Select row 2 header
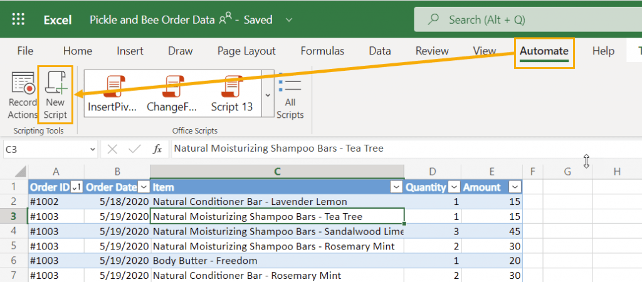 coord(14,201)
